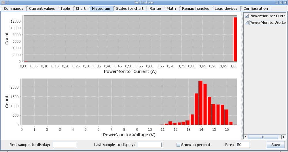This screenshot has width=288, height=152.
Task: Select the Configuration tab
Action: 256,9
